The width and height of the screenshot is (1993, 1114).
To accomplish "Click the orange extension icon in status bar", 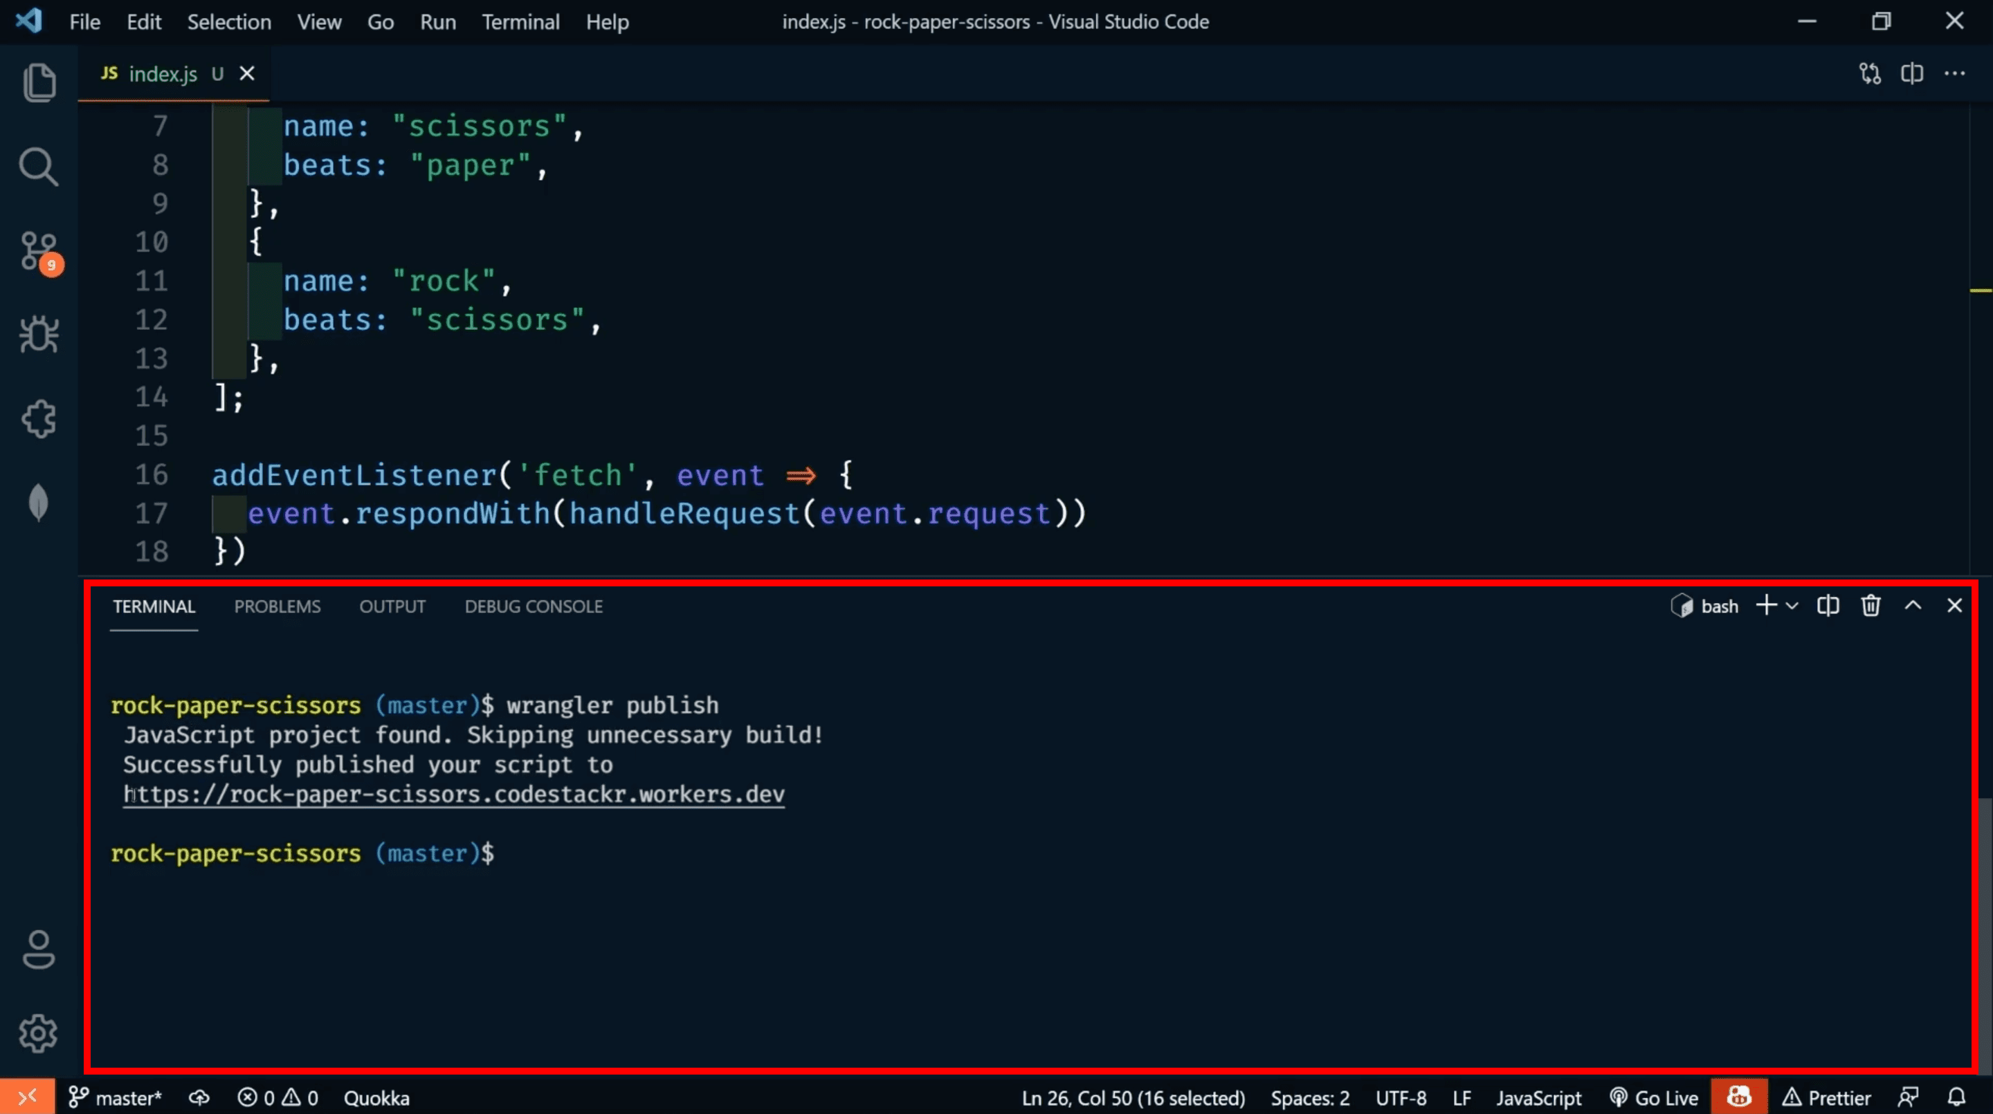I will (x=1739, y=1097).
